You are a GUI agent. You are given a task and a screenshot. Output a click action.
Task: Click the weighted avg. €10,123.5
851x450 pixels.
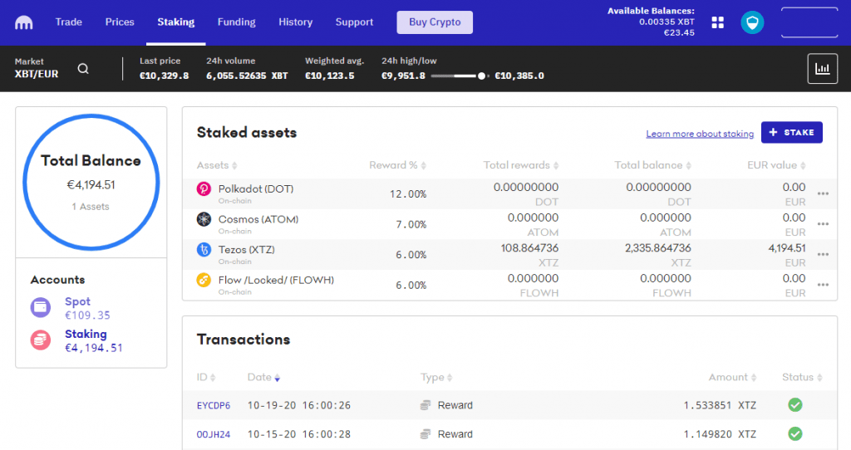tap(329, 76)
